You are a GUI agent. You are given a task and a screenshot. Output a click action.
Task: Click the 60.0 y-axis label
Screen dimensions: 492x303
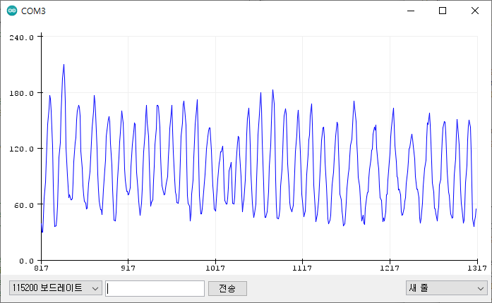23,205
